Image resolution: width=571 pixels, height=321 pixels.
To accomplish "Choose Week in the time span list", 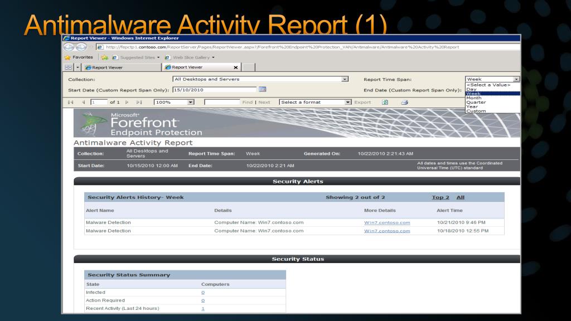I will (x=493, y=94).
